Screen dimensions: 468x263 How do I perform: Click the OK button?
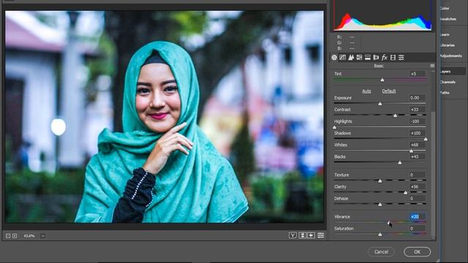417,251
